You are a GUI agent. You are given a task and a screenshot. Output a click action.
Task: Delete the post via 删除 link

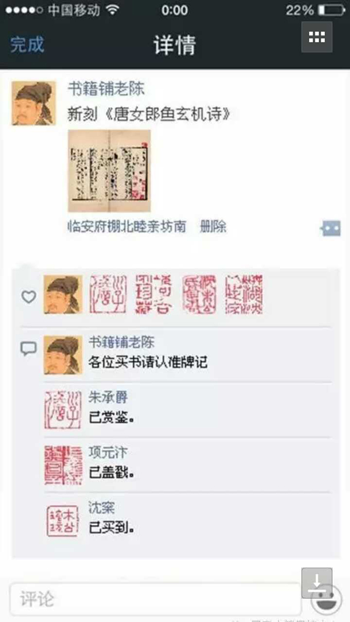[213, 227]
